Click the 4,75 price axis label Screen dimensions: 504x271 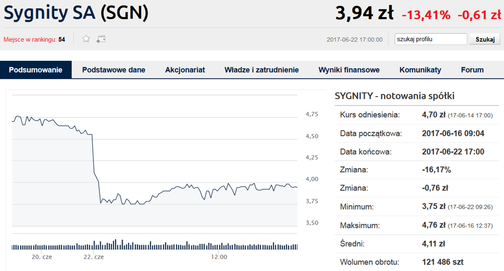pyautogui.click(x=312, y=114)
